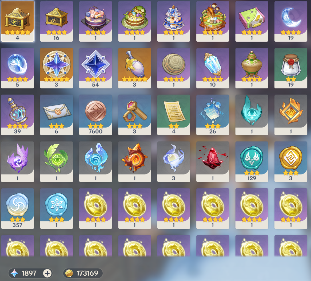Select the orange Geo crystal gadget
This screenshot has width=311, height=281.
pos(291,115)
